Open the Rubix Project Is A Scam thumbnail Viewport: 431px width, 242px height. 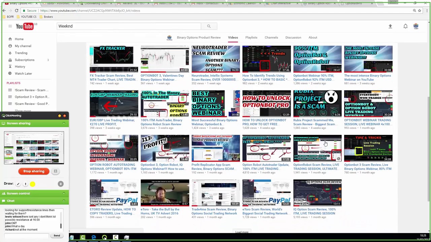coord(317,104)
